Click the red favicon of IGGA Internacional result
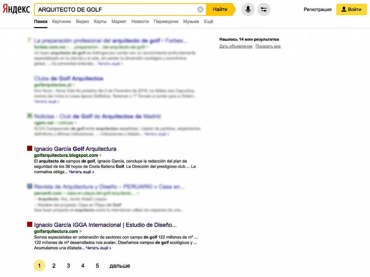370x277 pixels. pyautogui.click(x=30, y=224)
